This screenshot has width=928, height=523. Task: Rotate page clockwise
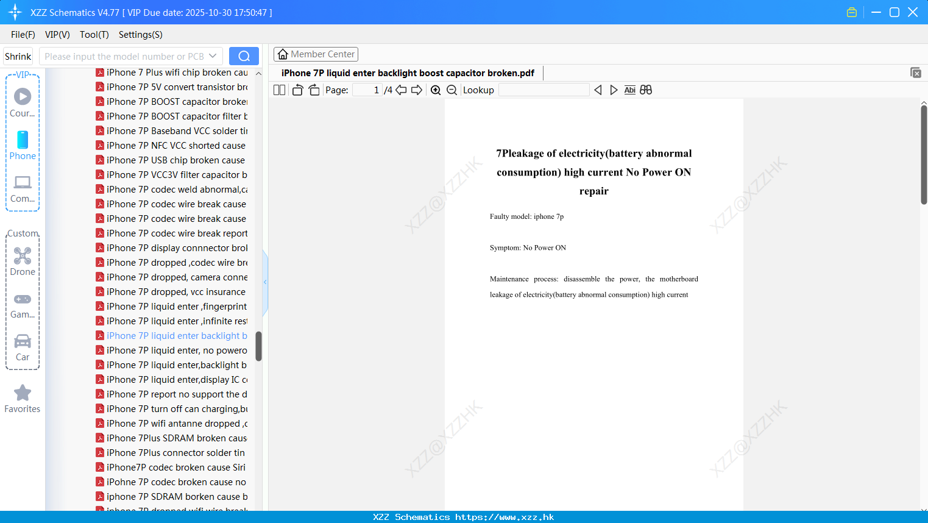(x=314, y=90)
